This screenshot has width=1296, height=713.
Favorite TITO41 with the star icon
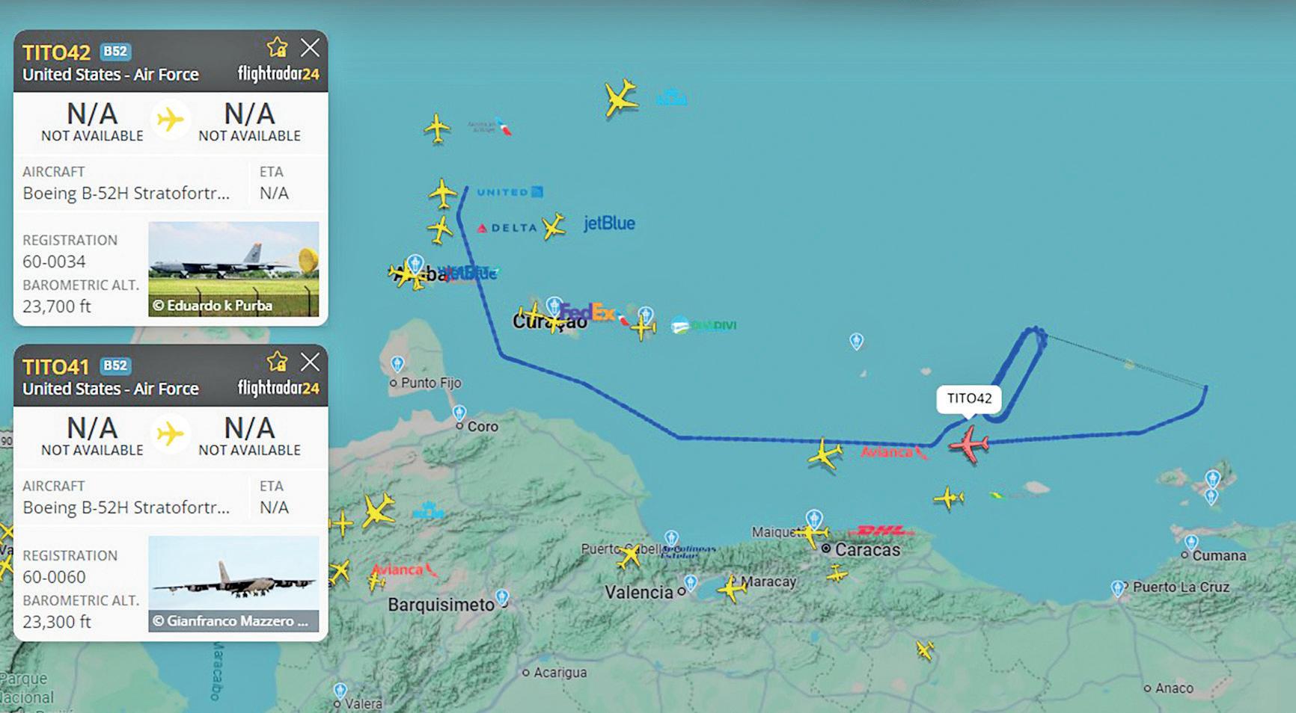pos(278,362)
